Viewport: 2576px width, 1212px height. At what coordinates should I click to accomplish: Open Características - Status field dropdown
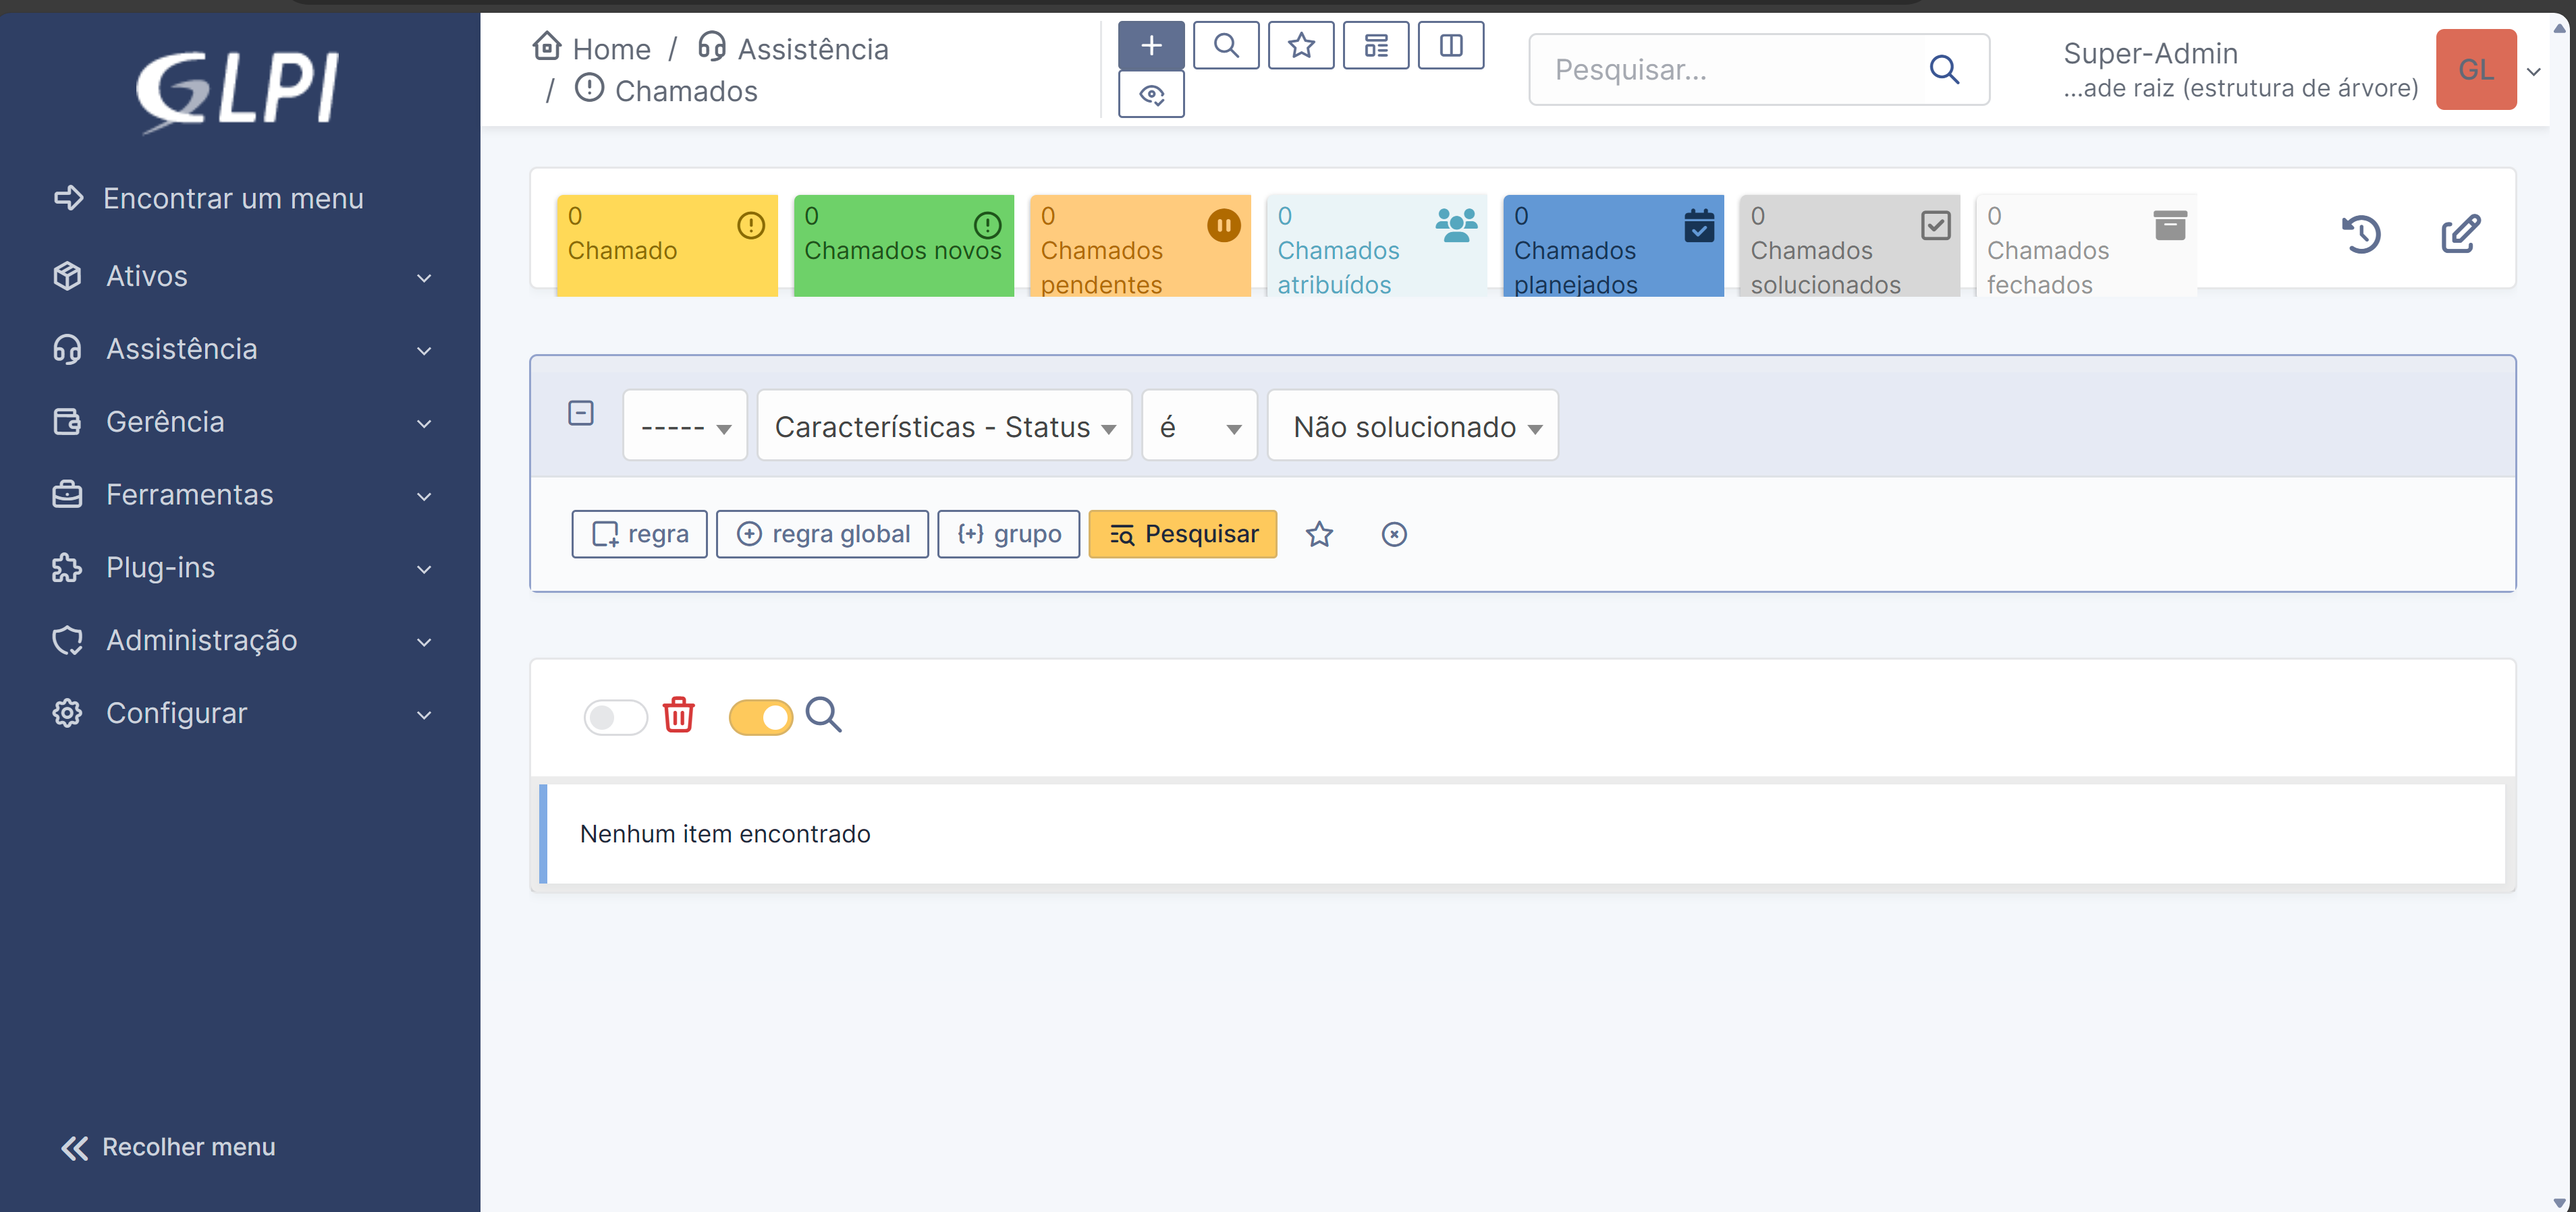[944, 426]
